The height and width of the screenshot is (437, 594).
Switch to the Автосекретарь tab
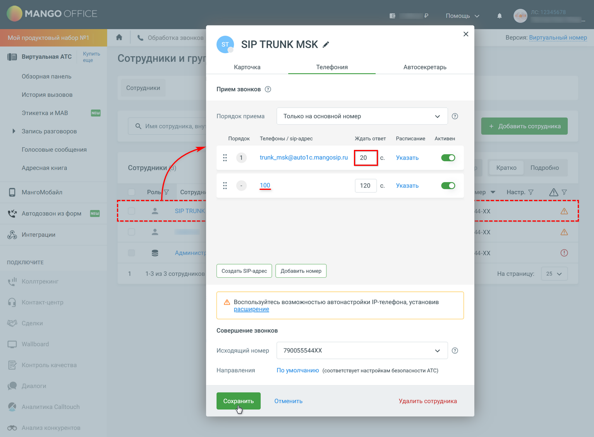point(425,67)
